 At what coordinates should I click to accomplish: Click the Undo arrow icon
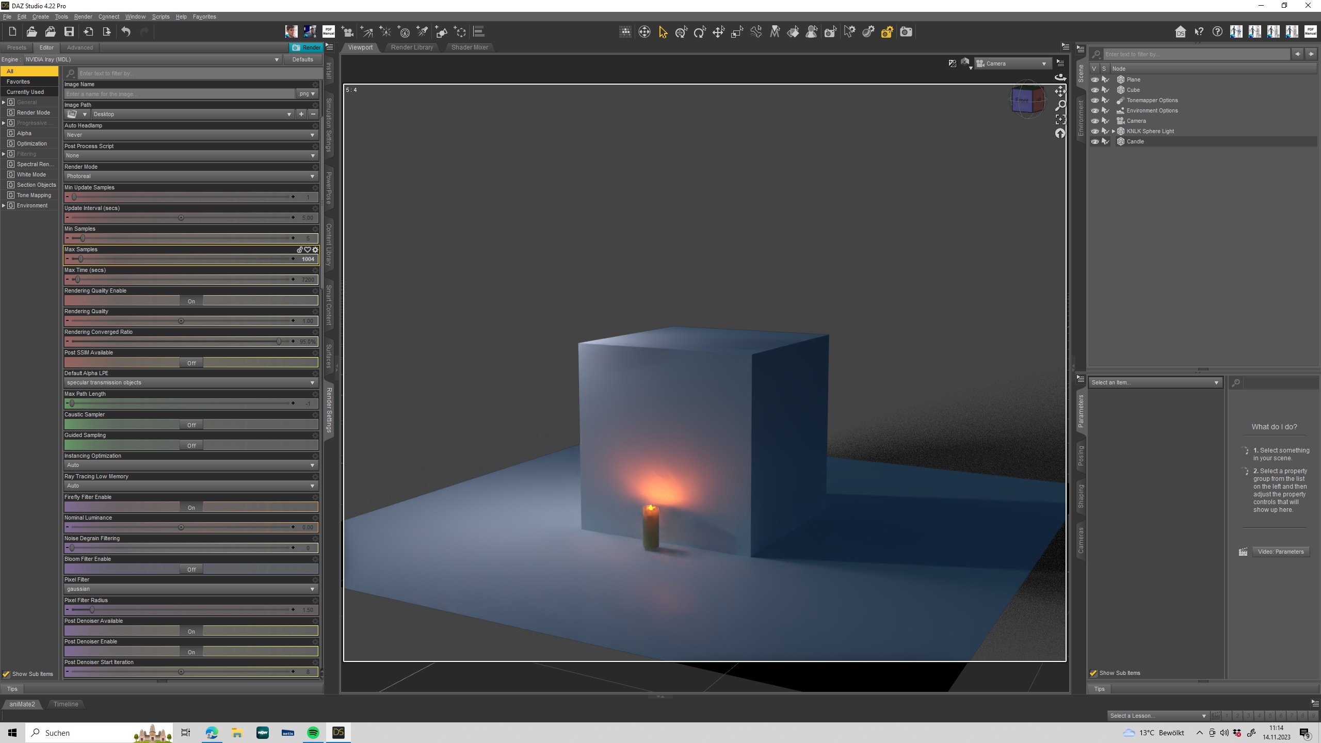coord(126,32)
